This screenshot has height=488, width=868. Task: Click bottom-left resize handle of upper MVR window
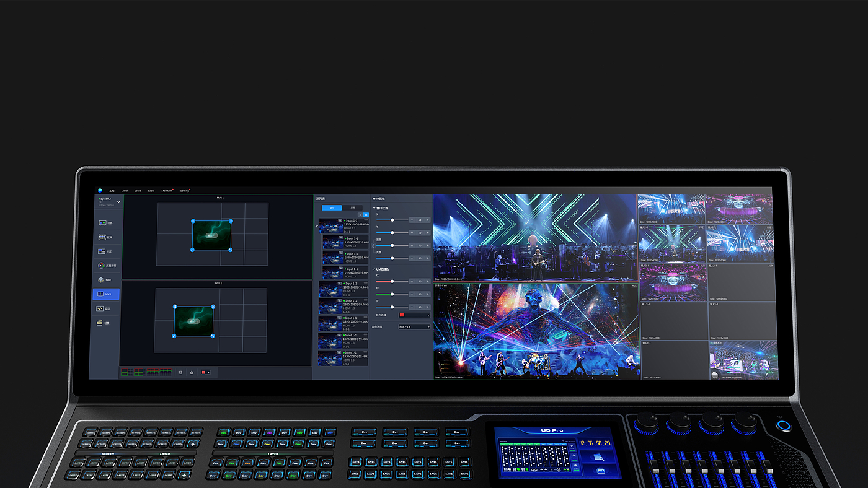(192, 249)
